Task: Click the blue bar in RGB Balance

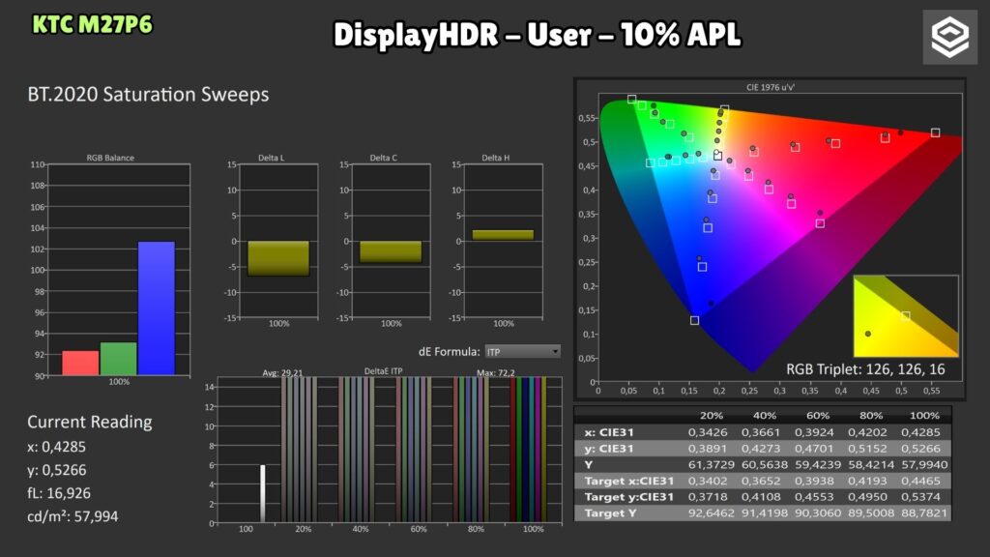Action: tap(157, 308)
